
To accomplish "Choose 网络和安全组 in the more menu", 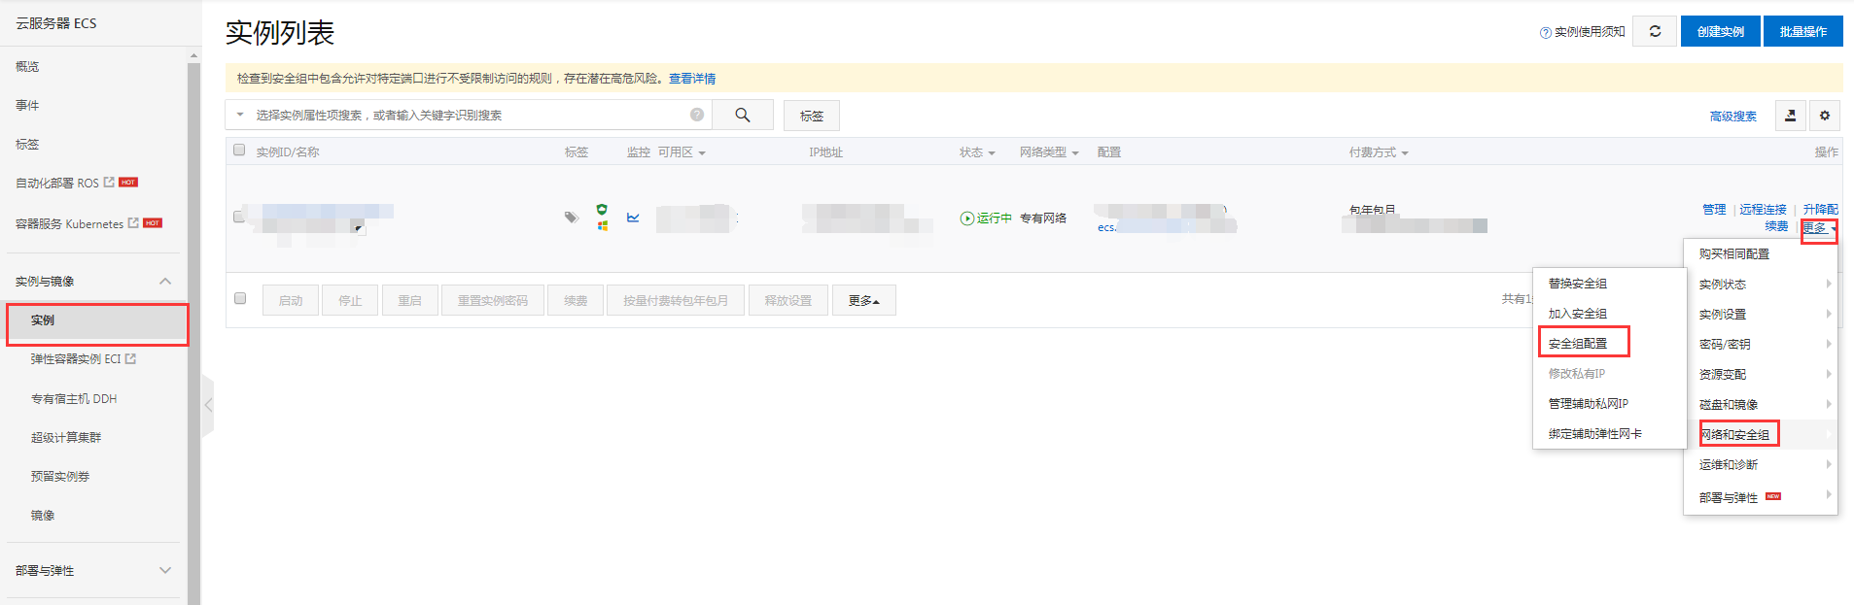I will point(1735,434).
